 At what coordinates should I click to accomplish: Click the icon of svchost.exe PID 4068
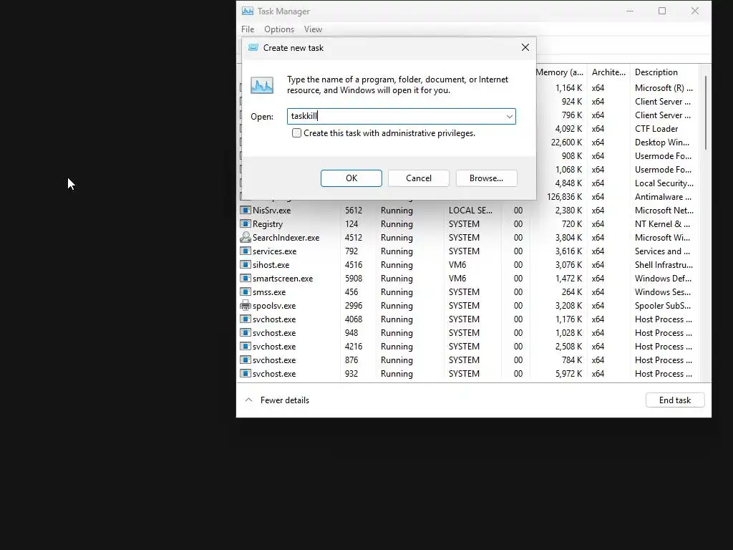tap(246, 319)
